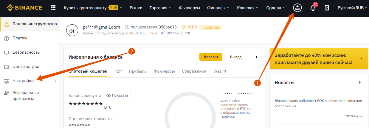Switch to Фьючерсы balance tab
The width and height of the screenshot is (369, 128).
[x=164, y=71]
